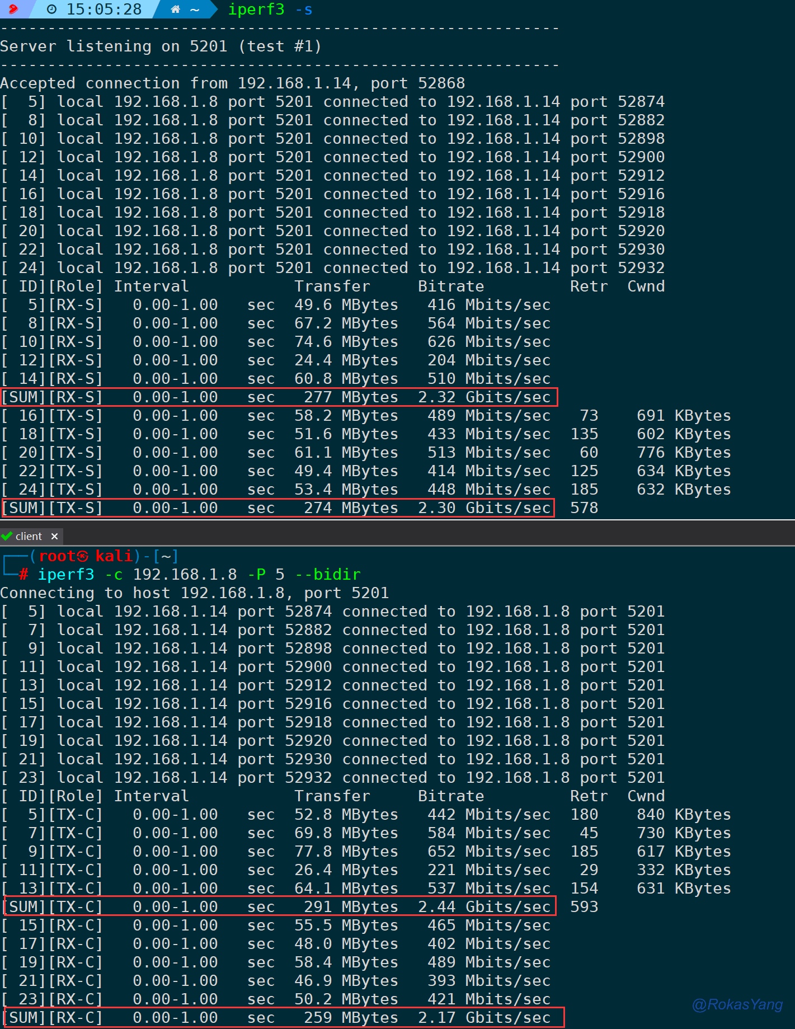Screen dimensions: 795x1029
Task: Click the highlighted SUM TX-S row
Action: click(279, 508)
